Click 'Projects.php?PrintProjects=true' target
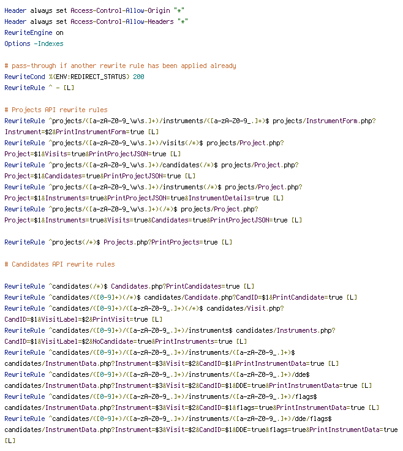The image size is (403, 451). click(x=160, y=242)
